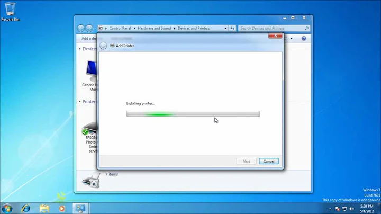
Task: Close the Add Printer dialog
Action: click(x=275, y=35)
